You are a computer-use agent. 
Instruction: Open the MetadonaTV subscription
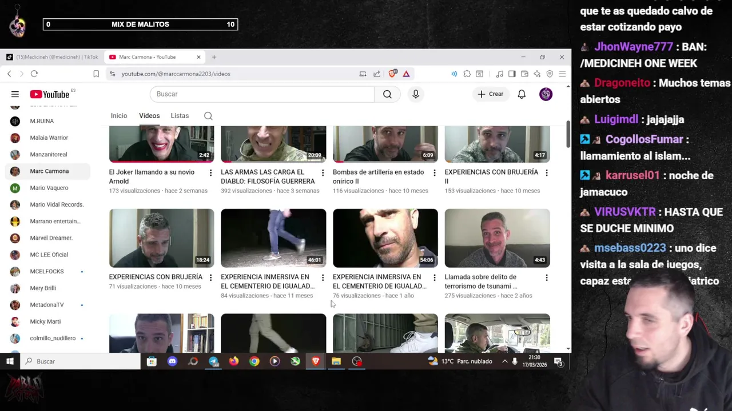(47, 305)
